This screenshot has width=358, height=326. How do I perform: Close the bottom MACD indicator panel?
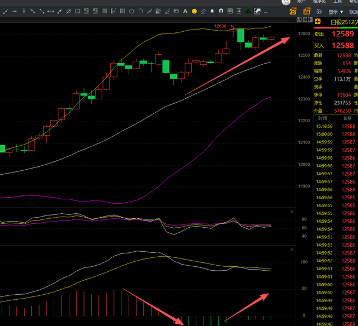point(292,250)
